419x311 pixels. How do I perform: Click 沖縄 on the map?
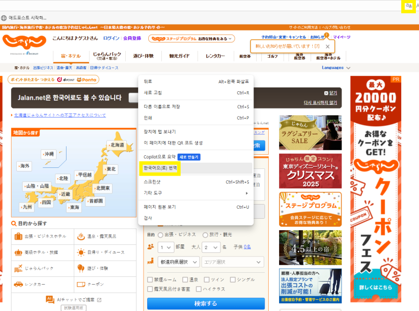pos(48,154)
